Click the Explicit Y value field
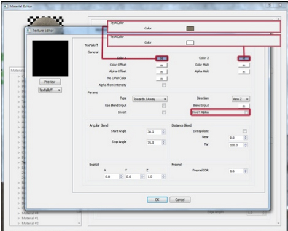Screen dimensions: 288x231 coord(133,177)
